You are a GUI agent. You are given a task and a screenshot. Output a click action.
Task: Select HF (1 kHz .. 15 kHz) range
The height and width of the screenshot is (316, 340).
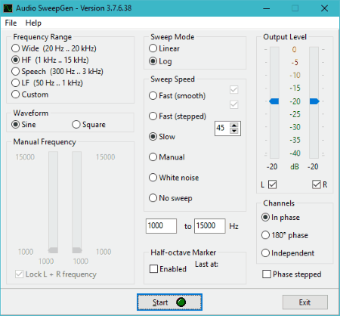coord(50,60)
